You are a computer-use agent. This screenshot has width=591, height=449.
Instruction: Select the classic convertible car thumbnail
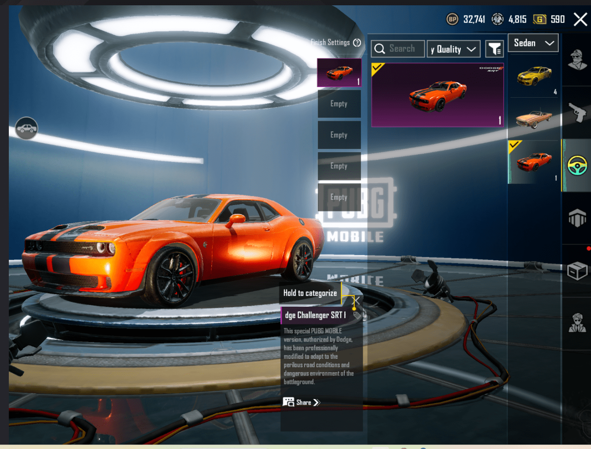tap(534, 118)
